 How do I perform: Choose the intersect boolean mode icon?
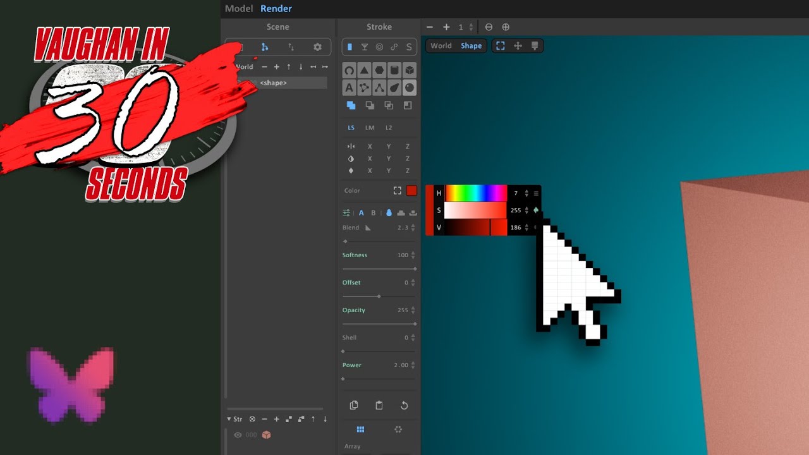389,106
